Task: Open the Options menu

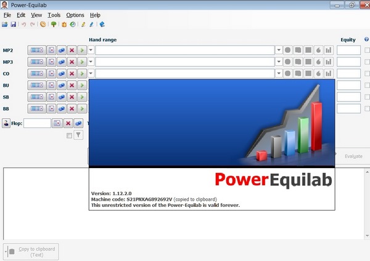Action: pyautogui.click(x=75, y=15)
